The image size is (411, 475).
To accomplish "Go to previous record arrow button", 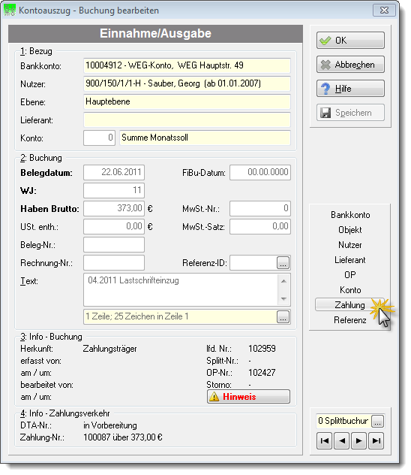I will [x=342, y=440].
